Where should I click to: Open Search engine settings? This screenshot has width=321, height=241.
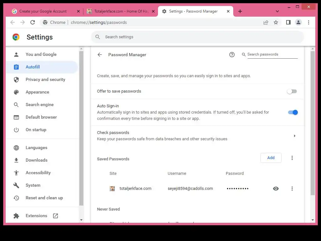42,104
